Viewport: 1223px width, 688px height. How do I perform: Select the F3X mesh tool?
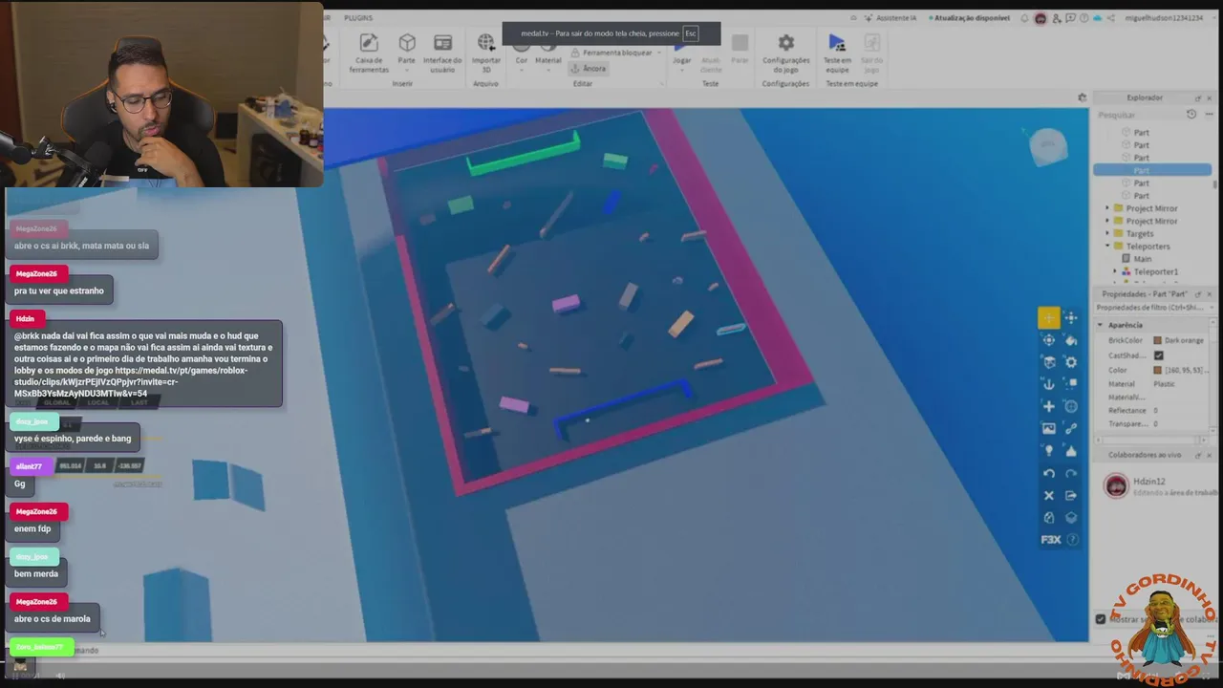(x=1071, y=406)
